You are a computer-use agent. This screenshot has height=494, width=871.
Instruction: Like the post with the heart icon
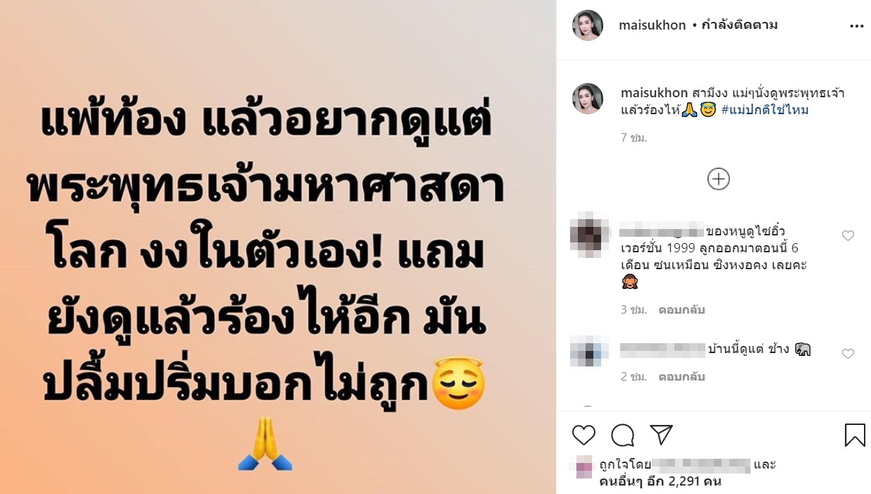[583, 436]
